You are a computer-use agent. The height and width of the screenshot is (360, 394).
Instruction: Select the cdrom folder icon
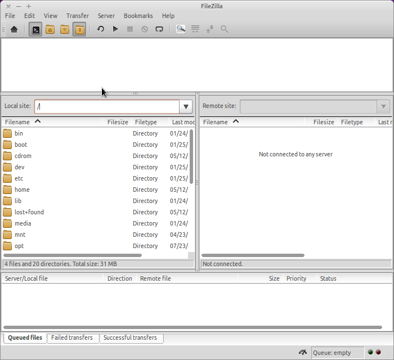(x=7, y=156)
